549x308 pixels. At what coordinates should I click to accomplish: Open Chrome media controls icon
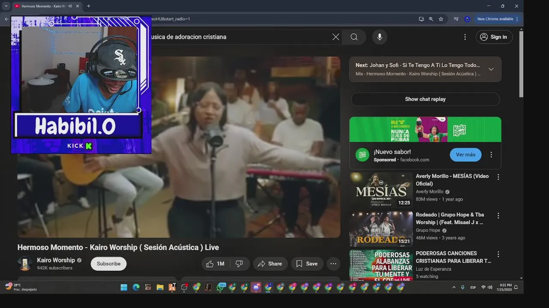(456, 19)
